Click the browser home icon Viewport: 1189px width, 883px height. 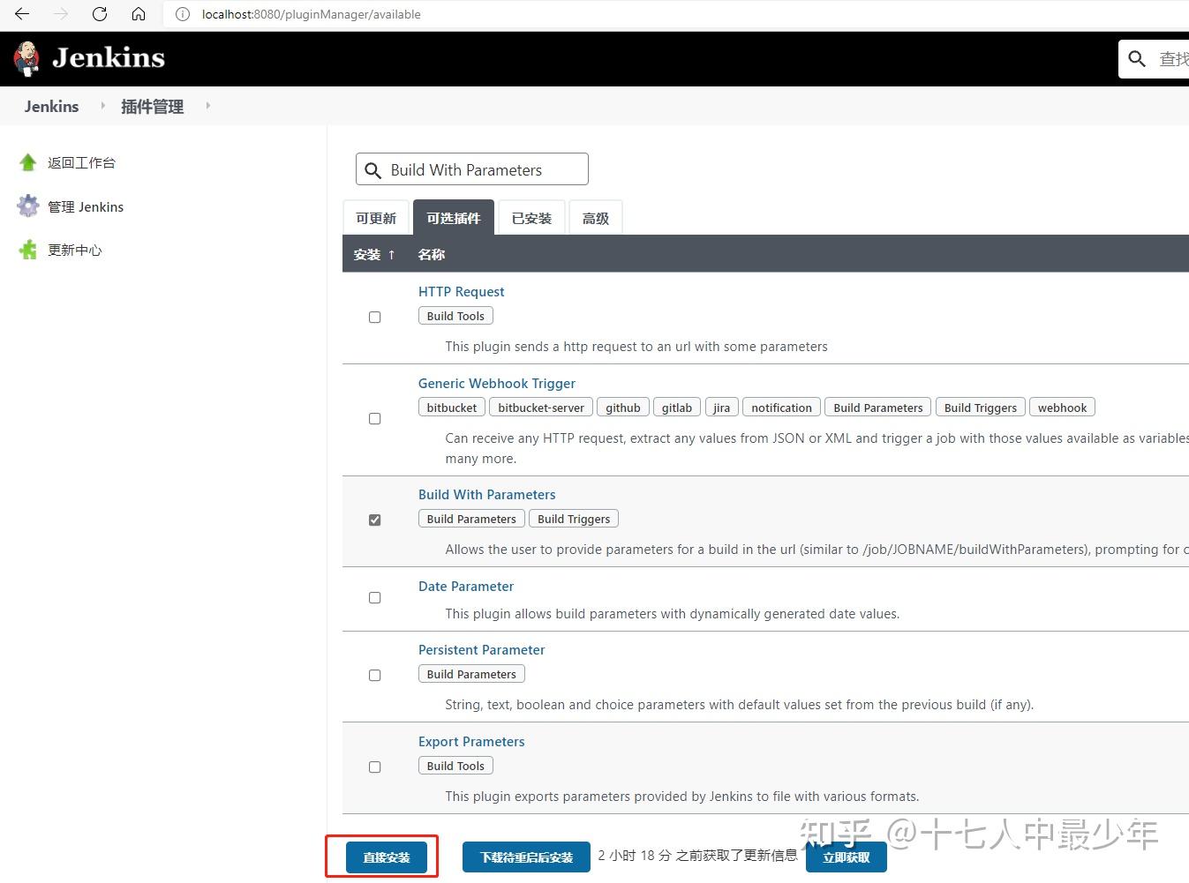coord(138,14)
